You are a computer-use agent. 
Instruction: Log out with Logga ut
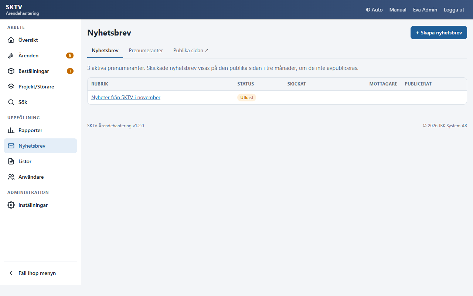(x=454, y=10)
